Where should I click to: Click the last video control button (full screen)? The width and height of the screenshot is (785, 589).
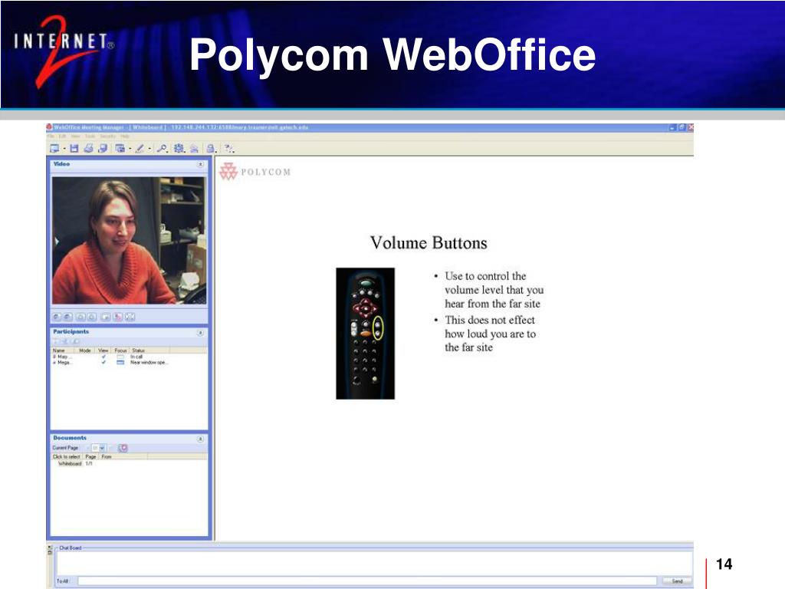(130, 317)
